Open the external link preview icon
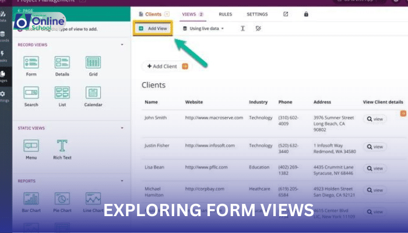Image resolution: width=408 pixels, height=233 pixels. [286, 14]
